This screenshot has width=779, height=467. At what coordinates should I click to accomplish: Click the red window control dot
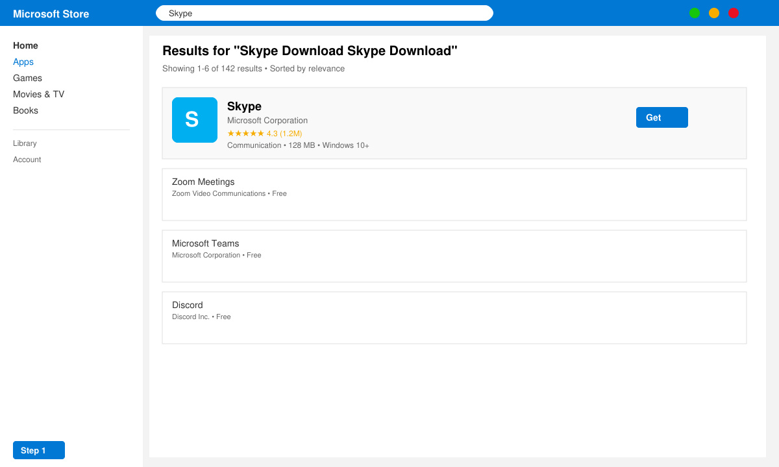point(734,13)
